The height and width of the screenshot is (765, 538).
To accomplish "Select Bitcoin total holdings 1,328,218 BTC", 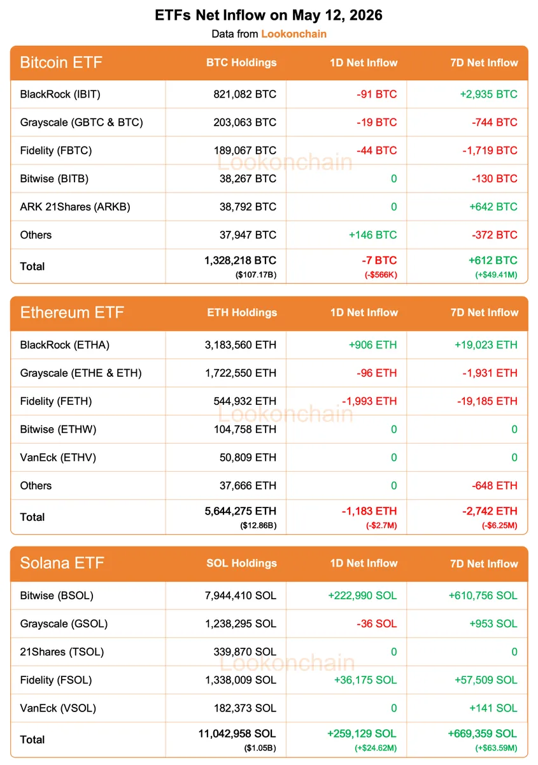I will pyautogui.click(x=240, y=260).
